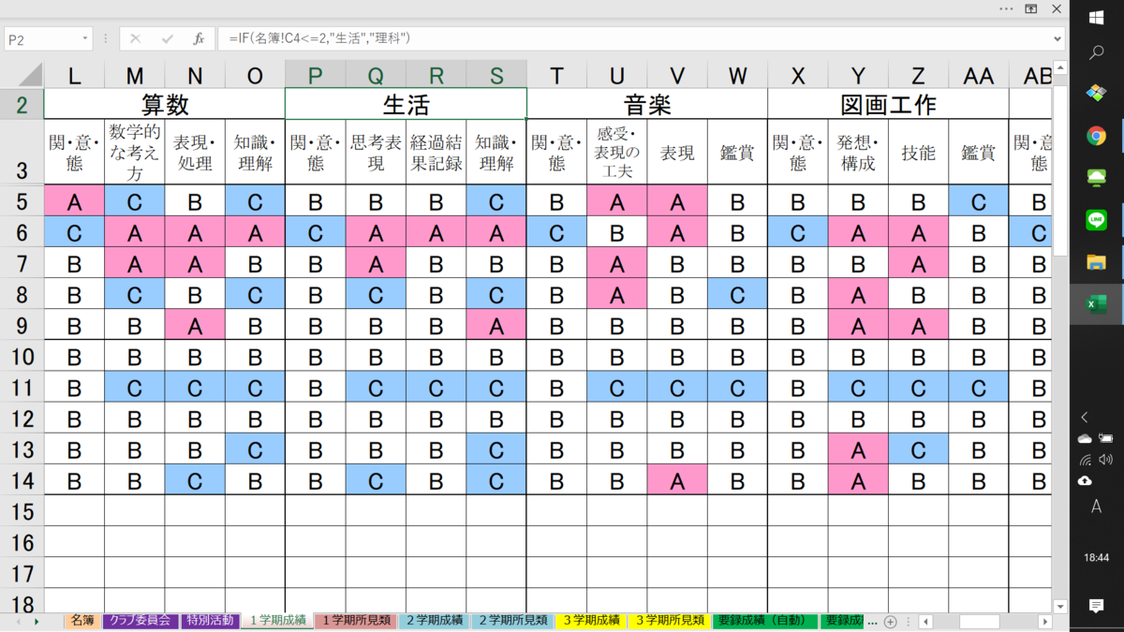Click the OneDrive cloud tray icon
Viewport: 1124px width, 632px height.
tap(1085, 438)
